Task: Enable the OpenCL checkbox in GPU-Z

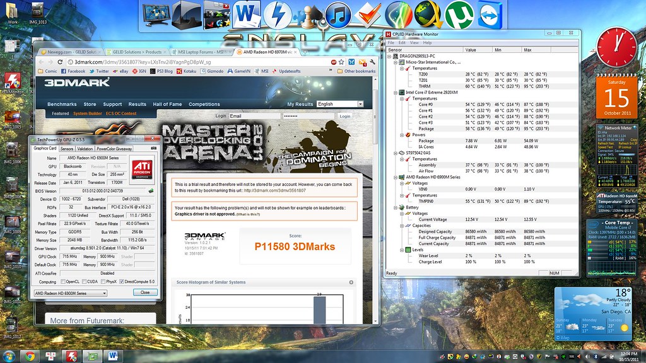Action: point(63,282)
